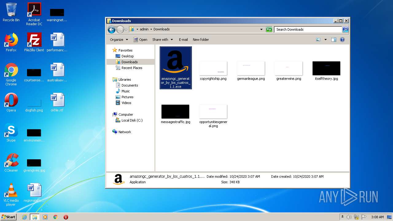Open Explorer help button
Viewport: 393px width, 221px height.
[342, 40]
